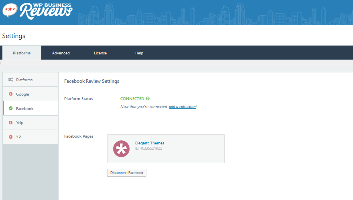Click the WP Business Reviews logo
Screen dimensions: 353x200
pyautogui.click(x=37, y=11)
